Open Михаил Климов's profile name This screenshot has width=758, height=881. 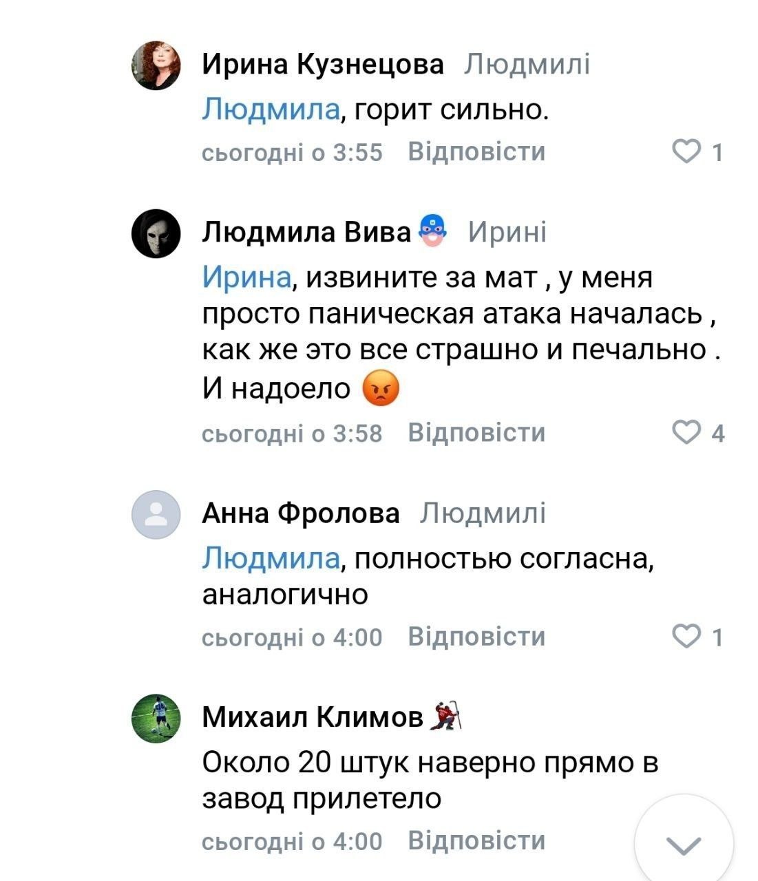pos(313,718)
